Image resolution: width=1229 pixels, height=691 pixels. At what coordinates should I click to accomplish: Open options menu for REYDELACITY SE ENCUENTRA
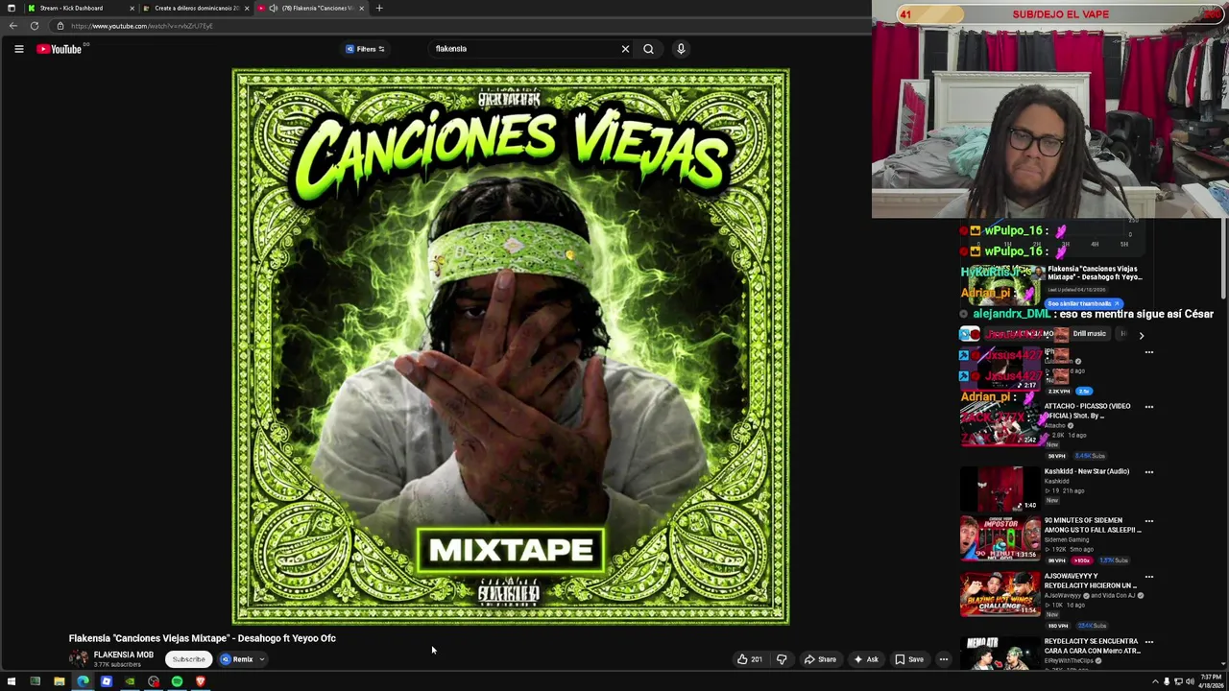click(1149, 642)
